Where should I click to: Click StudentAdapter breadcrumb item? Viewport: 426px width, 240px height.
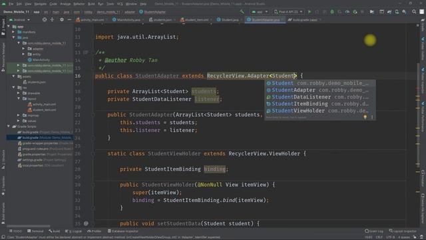(152, 12)
